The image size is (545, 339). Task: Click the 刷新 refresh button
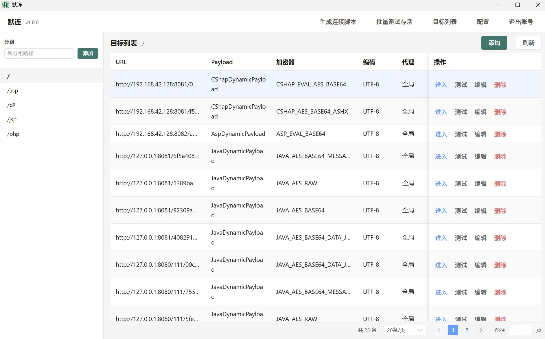tap(528, 43)
